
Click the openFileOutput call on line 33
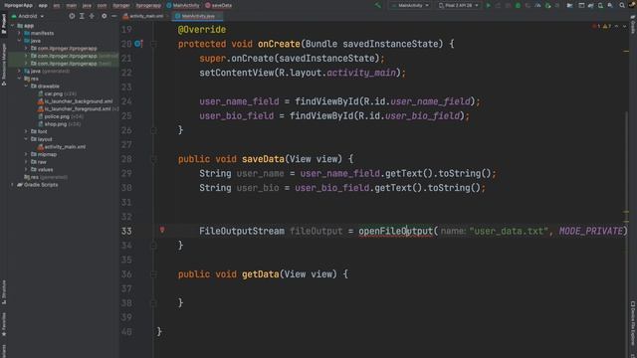(x=395, y=231)
